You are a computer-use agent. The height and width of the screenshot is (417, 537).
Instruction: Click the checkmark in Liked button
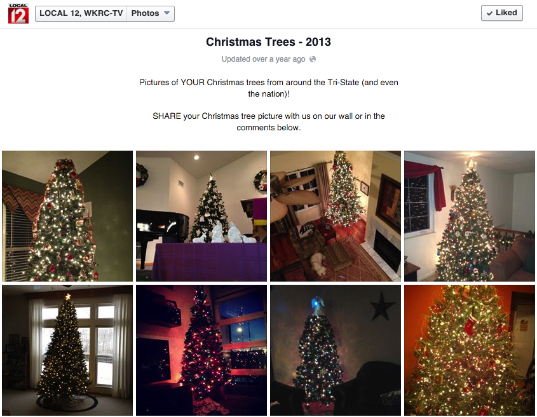click(489, 13)
